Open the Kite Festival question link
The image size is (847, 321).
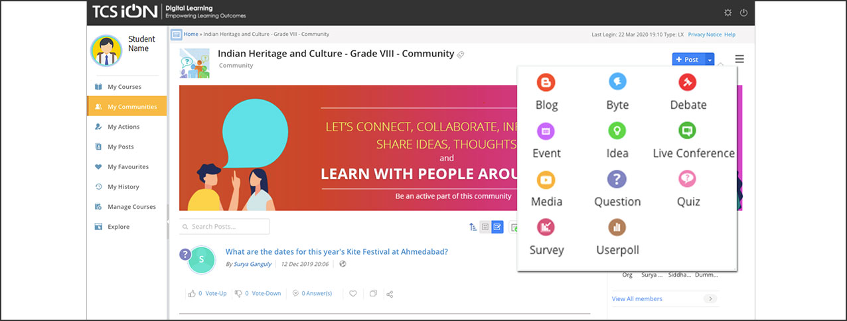tap(337, 252)
